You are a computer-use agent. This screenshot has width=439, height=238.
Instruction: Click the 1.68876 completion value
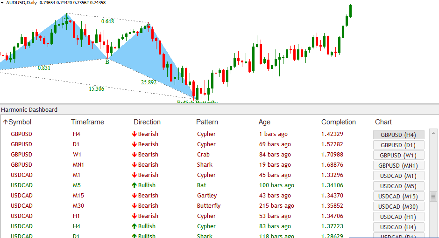pyautogui.click(x=333, y=165)
